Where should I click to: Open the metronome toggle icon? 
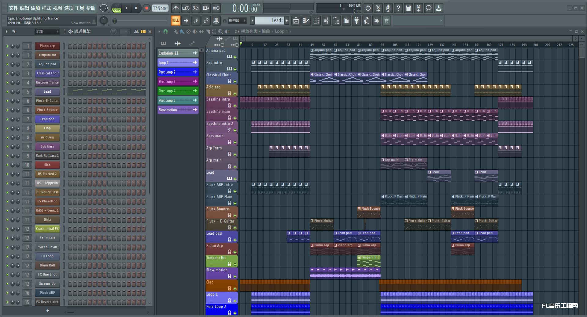point(175,8)
